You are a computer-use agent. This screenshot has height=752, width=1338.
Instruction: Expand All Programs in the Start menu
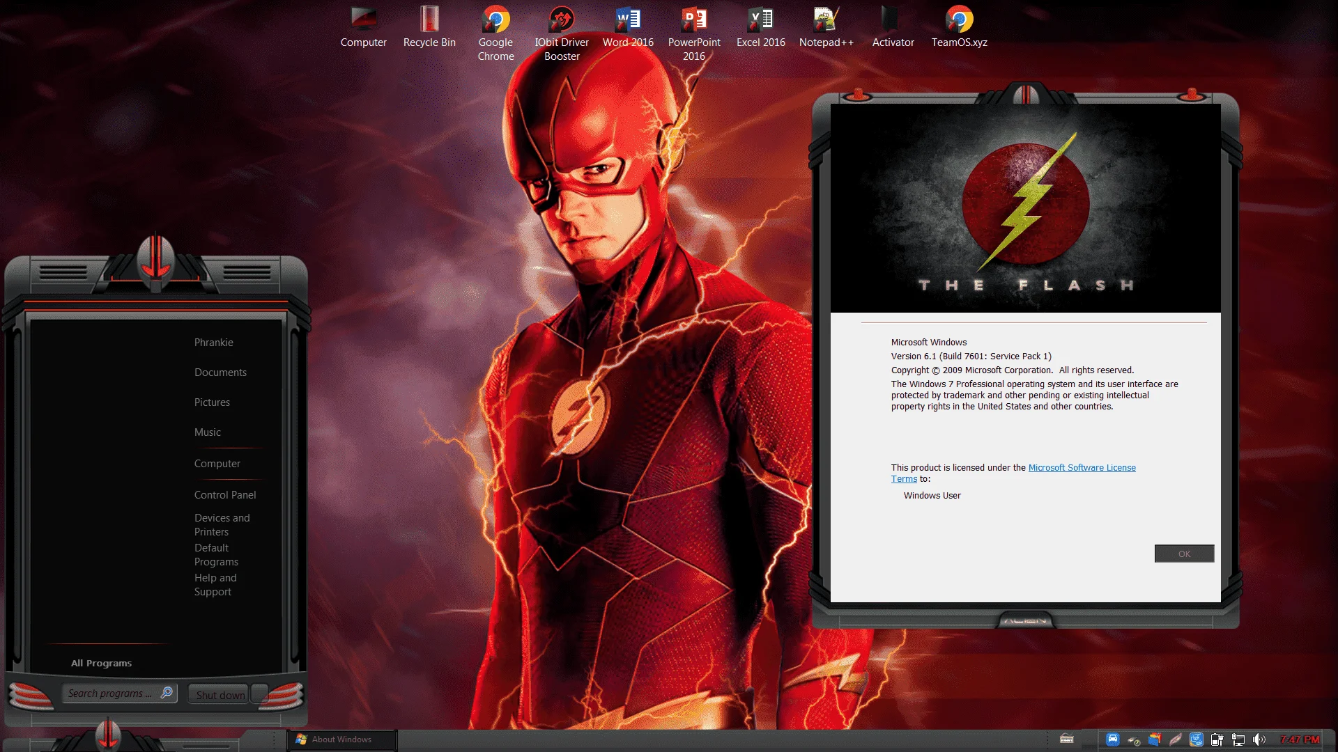101,663
